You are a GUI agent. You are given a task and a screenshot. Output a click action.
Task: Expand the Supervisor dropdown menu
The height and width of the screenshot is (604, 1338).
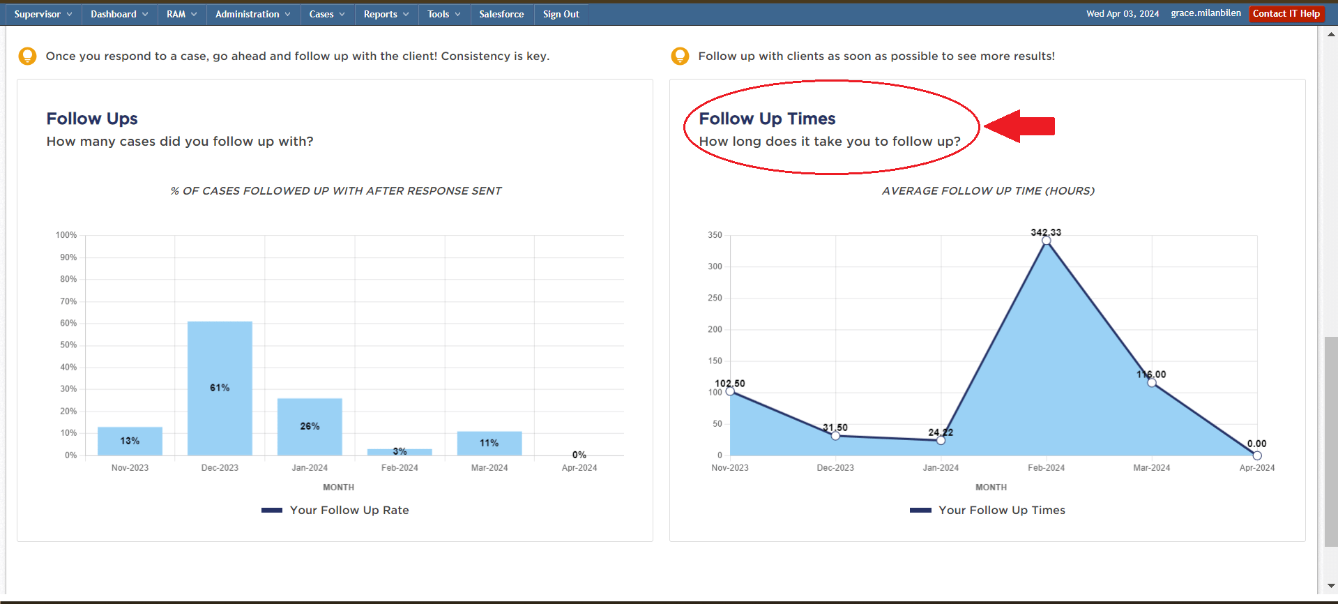point(43,14)
